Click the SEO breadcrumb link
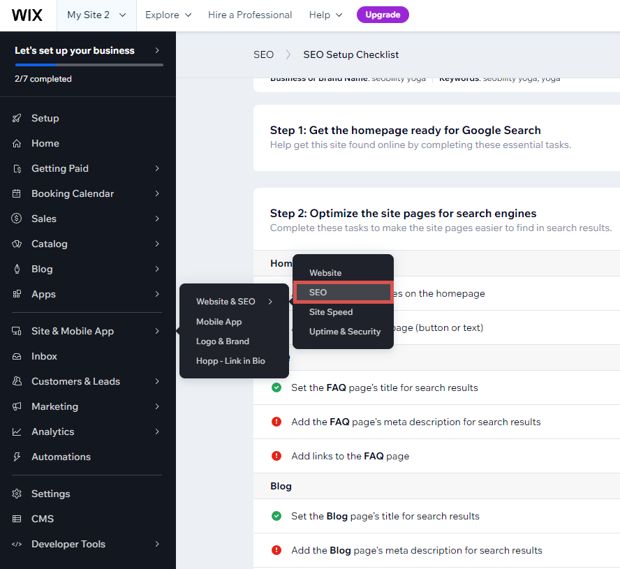This screenshot has height=569, width=620. coord(263,54)
